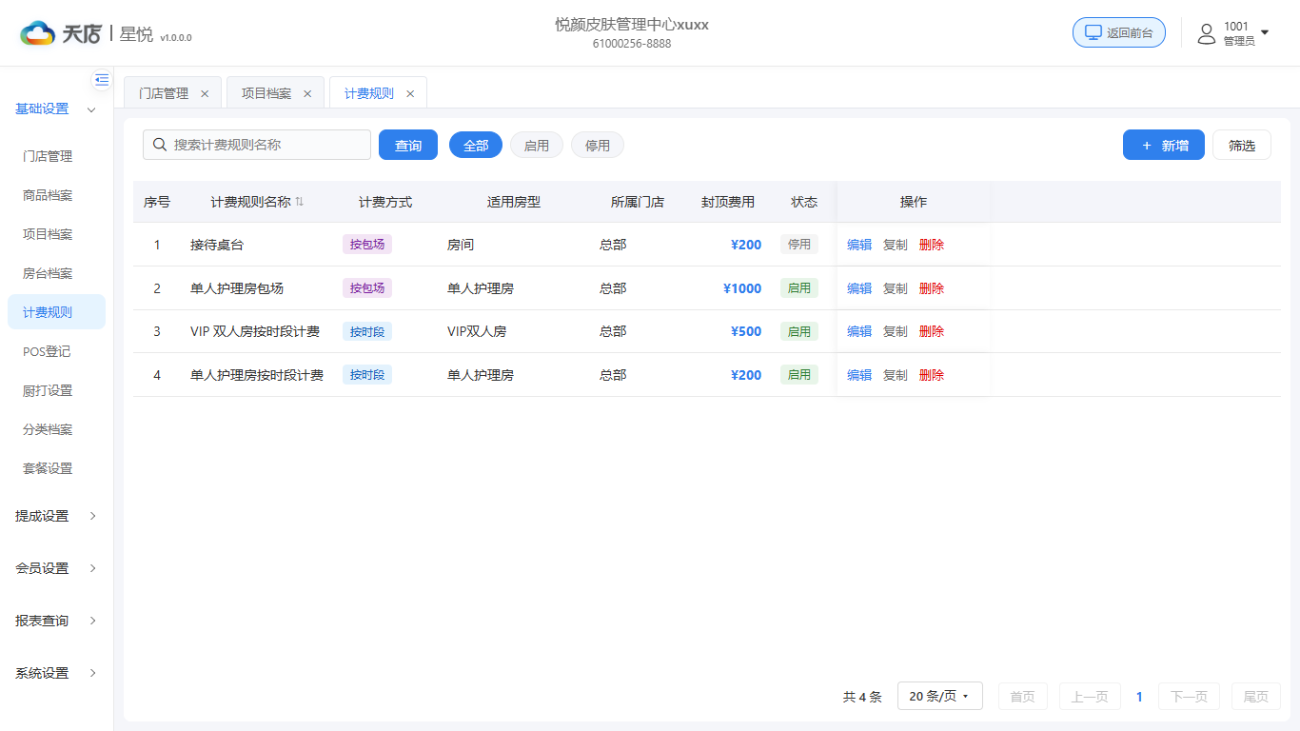
Task: Expand the 提成设置 sidebar section
Action: coord(56,516)
